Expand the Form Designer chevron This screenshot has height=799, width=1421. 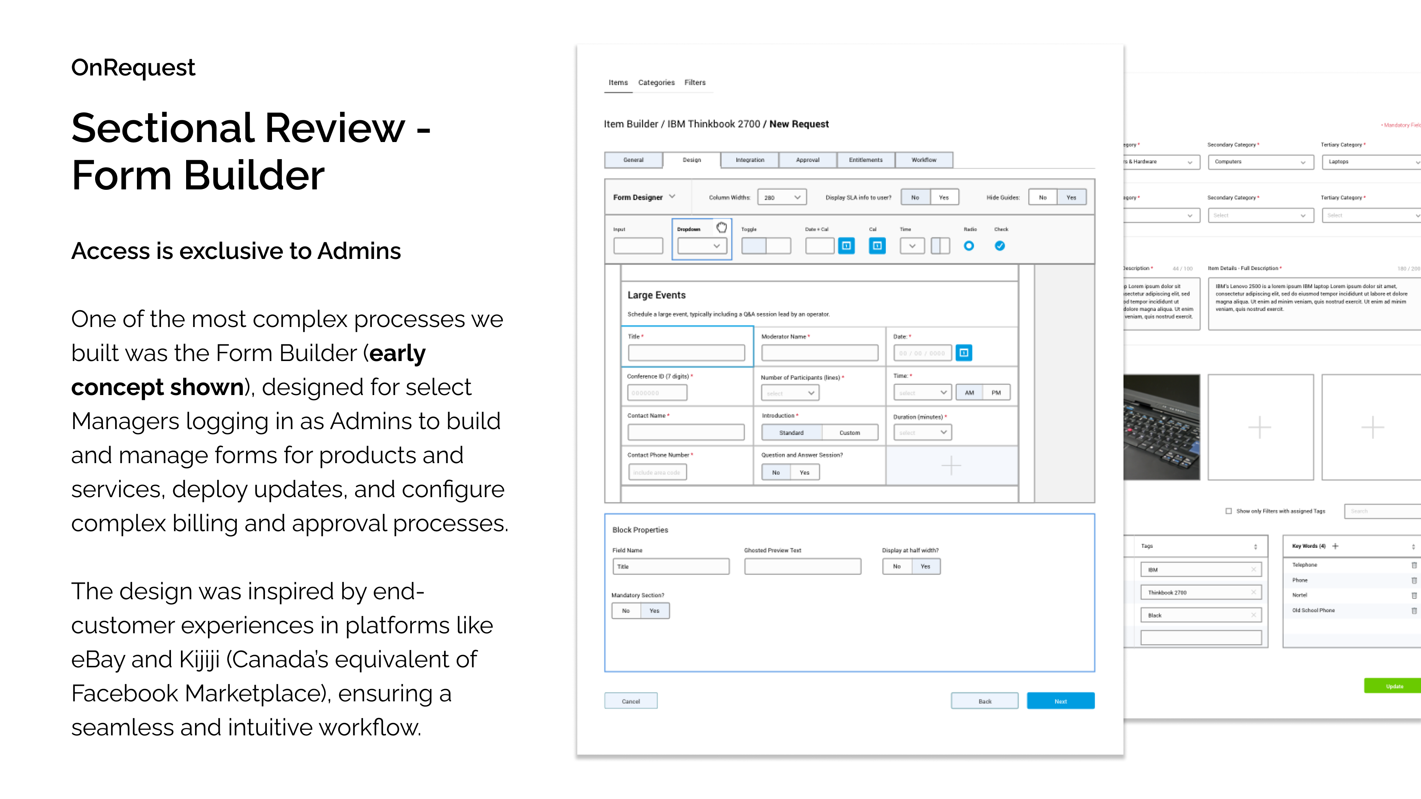click(672, 196)
